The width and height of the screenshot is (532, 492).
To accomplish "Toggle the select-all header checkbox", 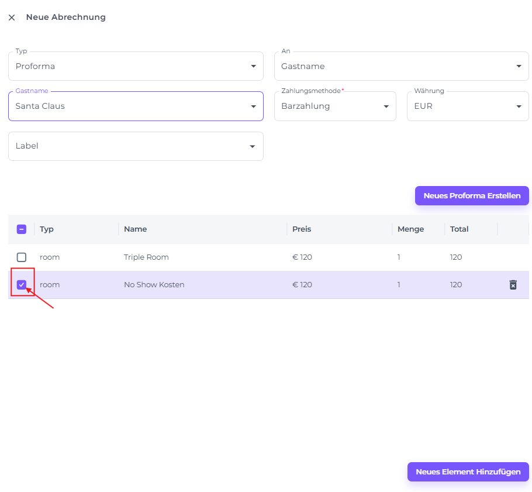I will [x=22, y=229].
